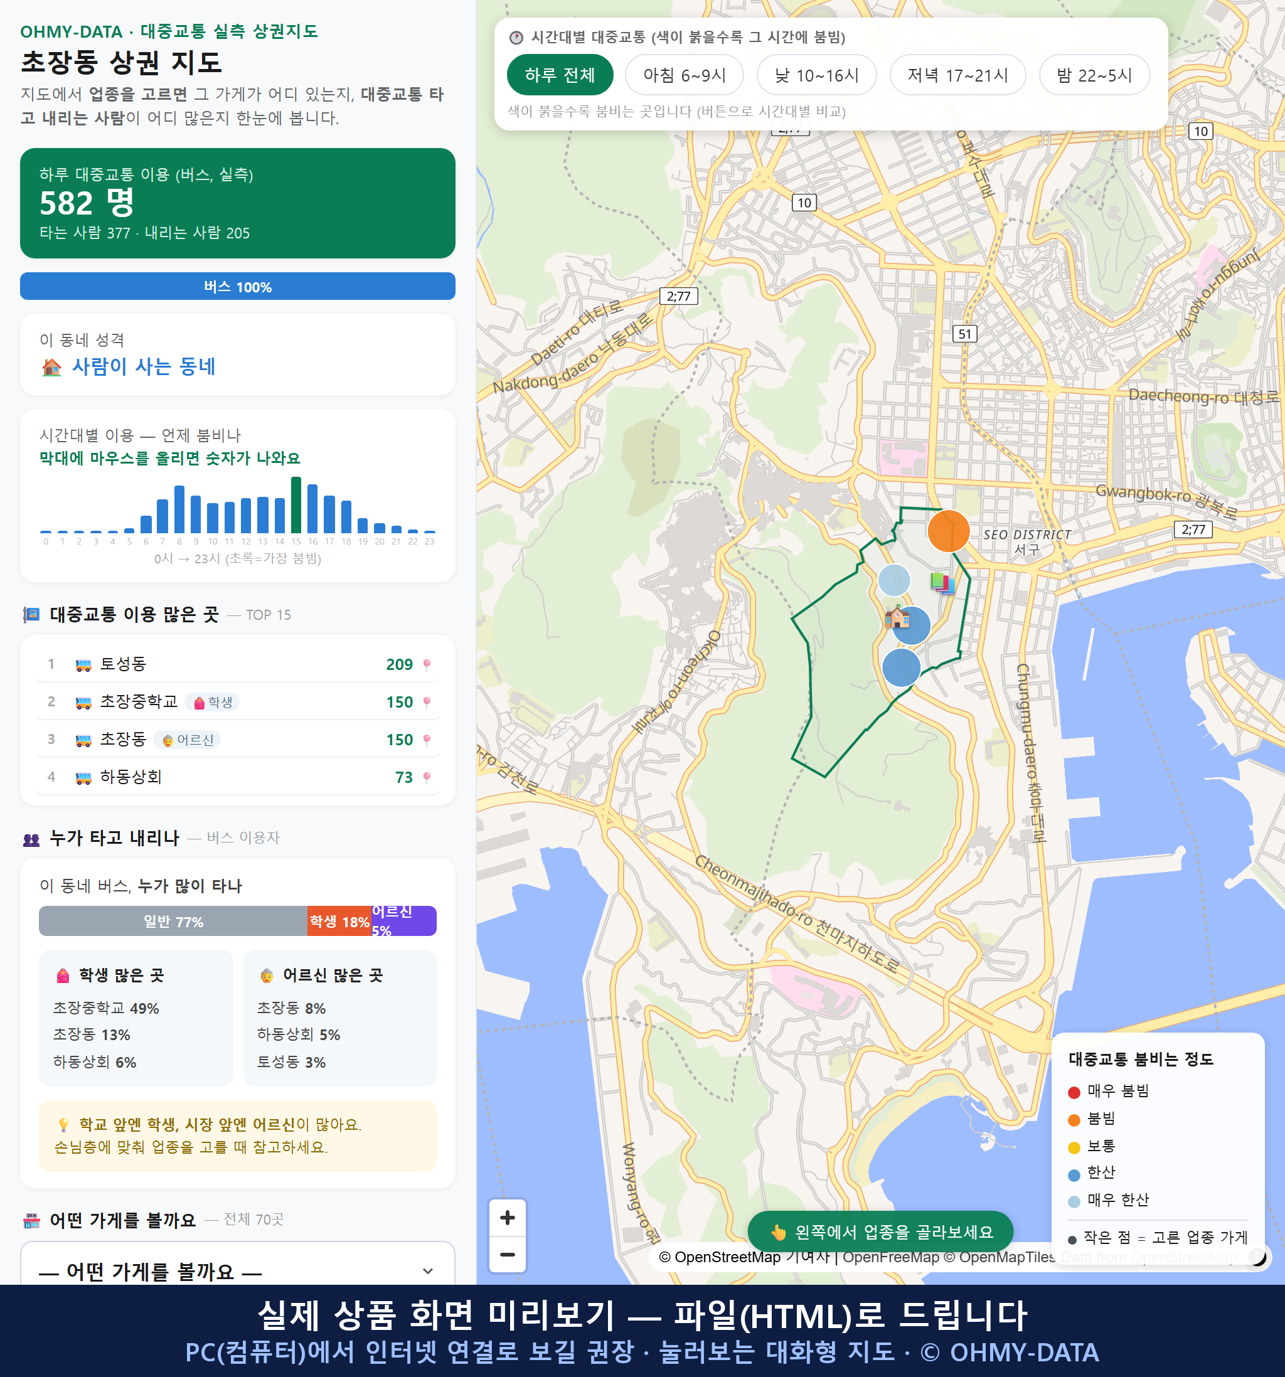Click the 하동상회 5% elderly entry
Image resolution: width=1285 pixels, height=1377 pixels.
point(299,1034)
